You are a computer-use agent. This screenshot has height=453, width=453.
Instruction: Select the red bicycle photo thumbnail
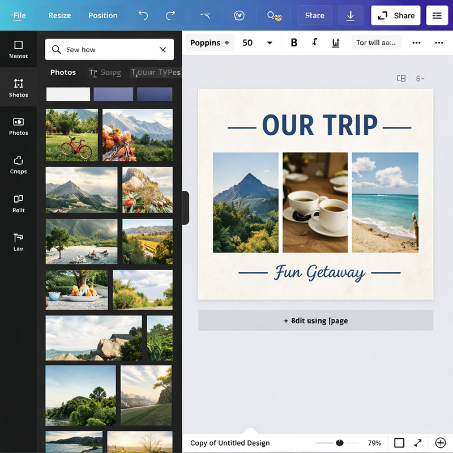pos(72,135)
